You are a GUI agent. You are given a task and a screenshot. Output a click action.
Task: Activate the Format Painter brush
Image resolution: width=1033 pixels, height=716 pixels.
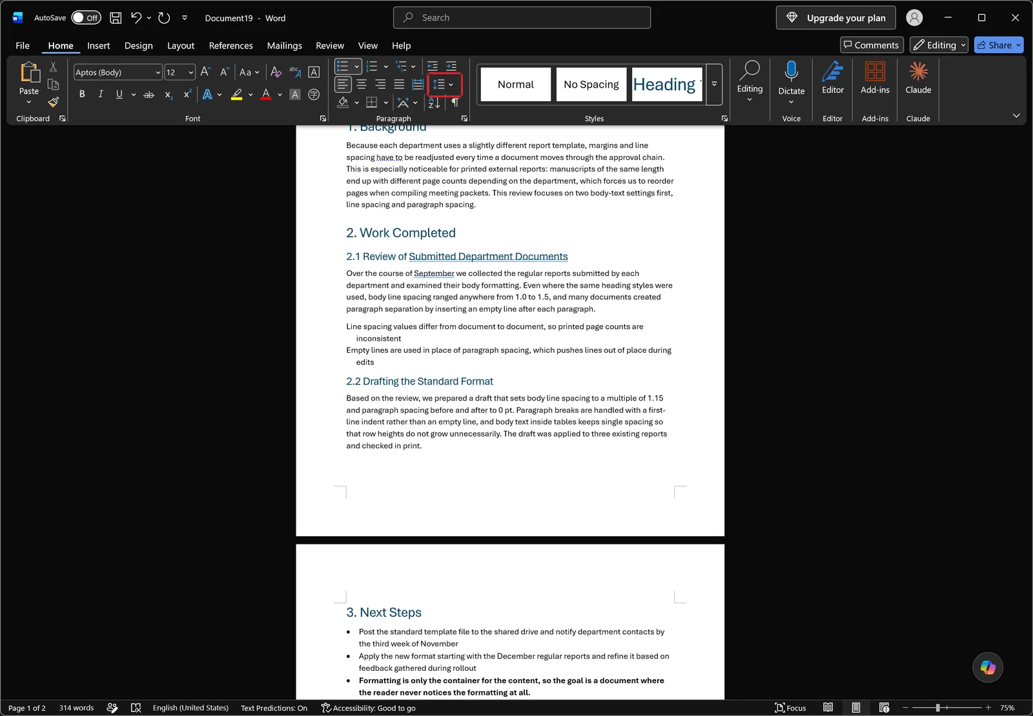53,102
